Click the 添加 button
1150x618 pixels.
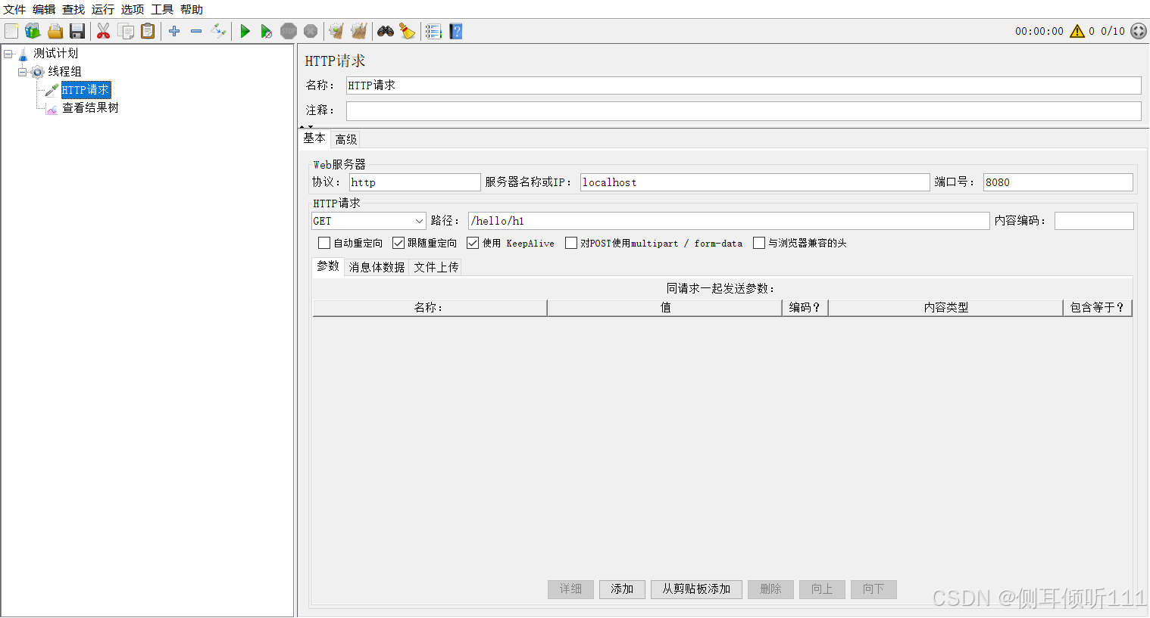click(622, 589)
